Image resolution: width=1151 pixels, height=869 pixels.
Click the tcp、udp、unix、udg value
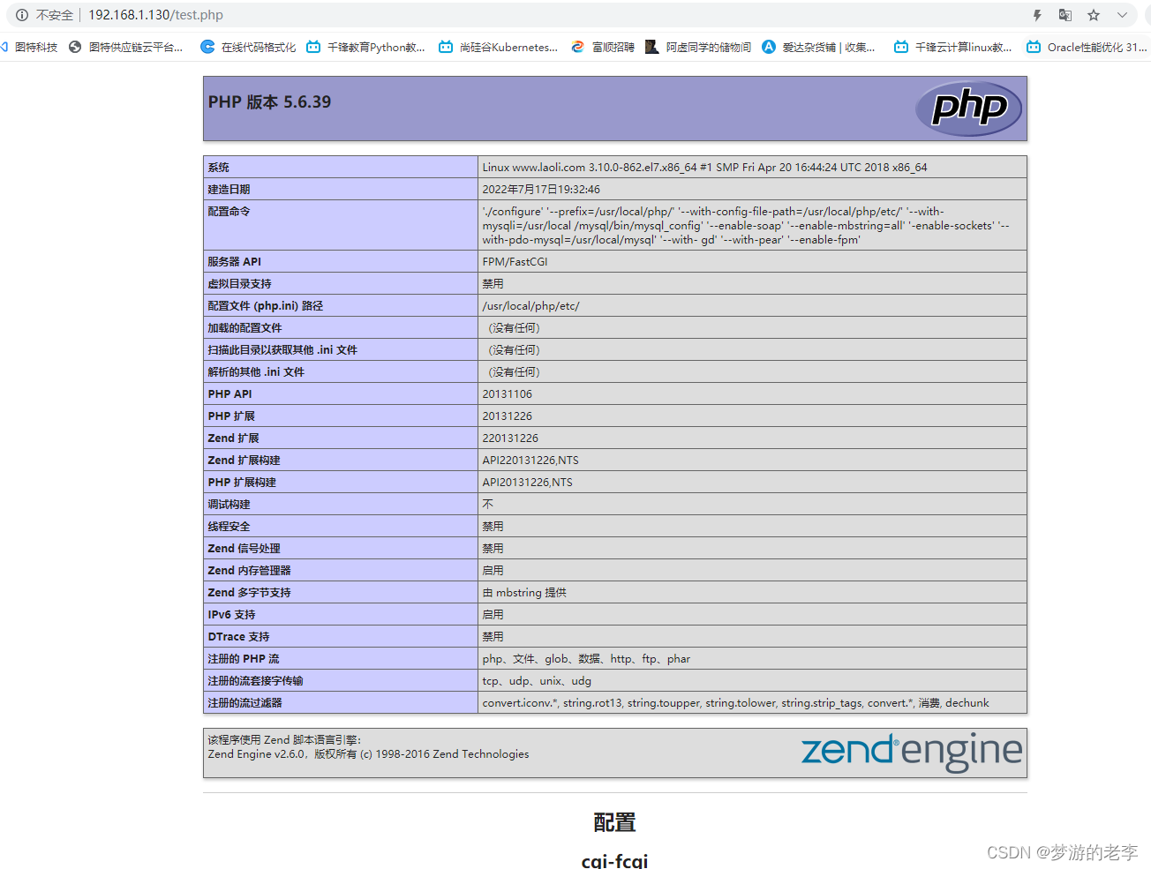click(537, 680)
